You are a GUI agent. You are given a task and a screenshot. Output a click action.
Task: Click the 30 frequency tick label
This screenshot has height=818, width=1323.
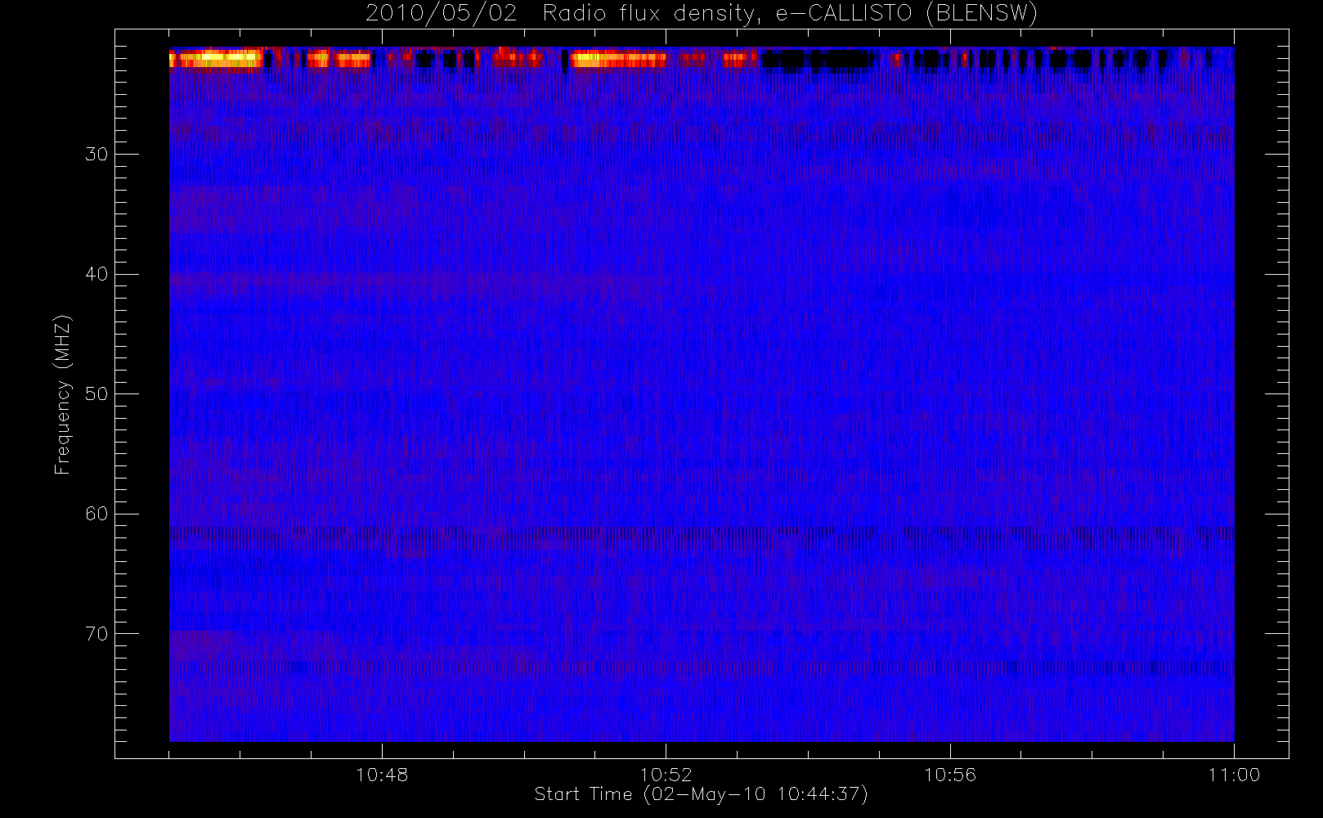coord(96,155)
